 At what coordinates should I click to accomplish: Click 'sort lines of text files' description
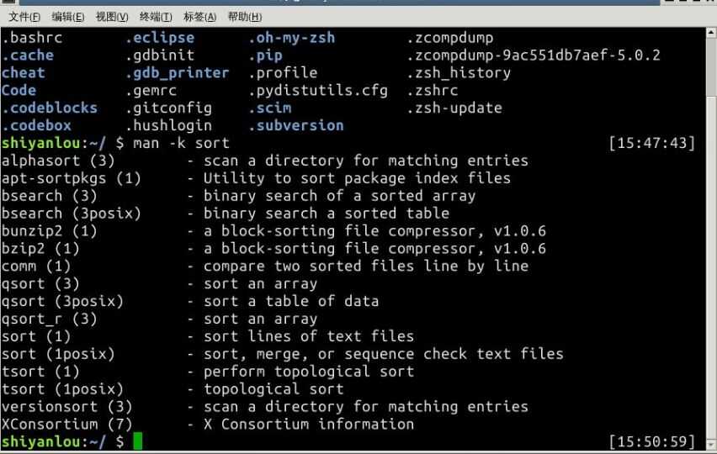309,336
